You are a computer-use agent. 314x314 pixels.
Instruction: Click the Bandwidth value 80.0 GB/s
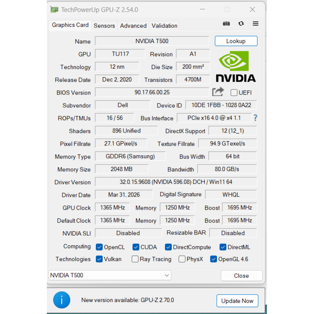pyautogui.click(x=227, y=169)
